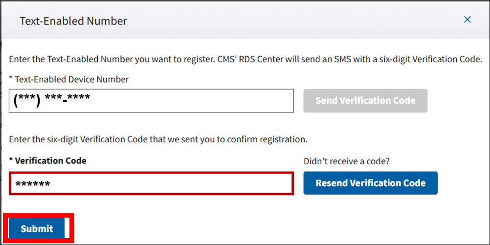Click the dialog header bar's empty area

point(293,21)
